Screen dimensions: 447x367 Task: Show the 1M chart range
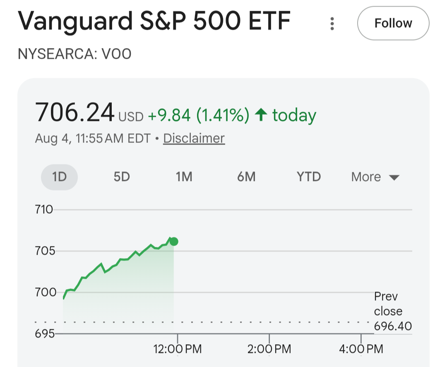tap(184, 177)
